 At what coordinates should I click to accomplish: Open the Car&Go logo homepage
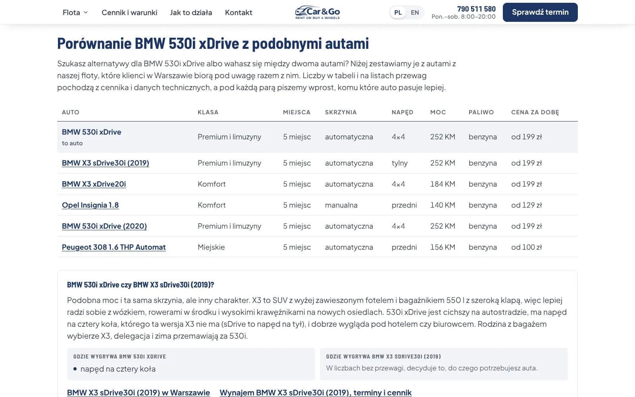(317, 12)
